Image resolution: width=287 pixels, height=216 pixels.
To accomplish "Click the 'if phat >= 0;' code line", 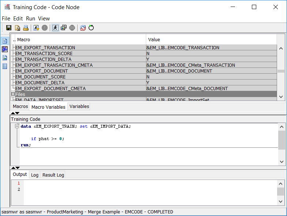I will [48, 139].
